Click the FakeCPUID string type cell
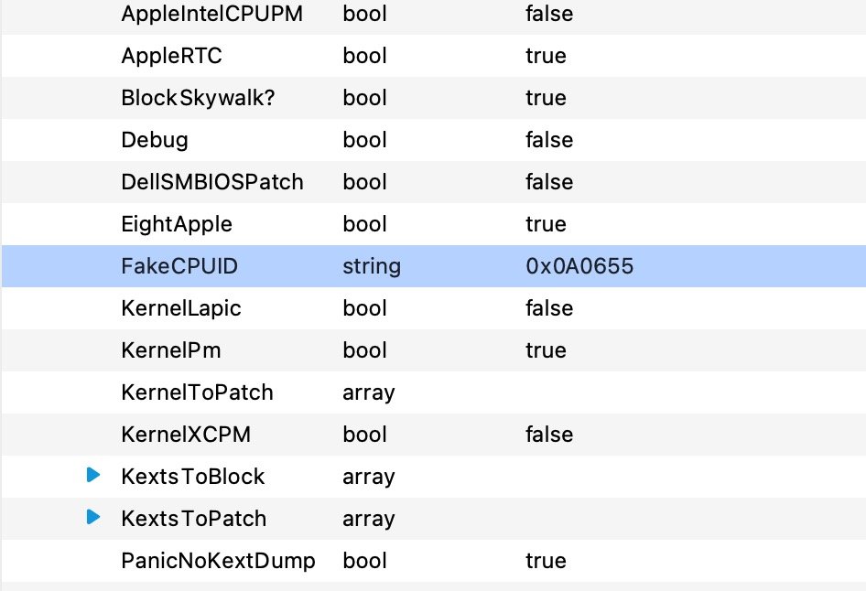This screenshot has width=866, height=591. 372,266
